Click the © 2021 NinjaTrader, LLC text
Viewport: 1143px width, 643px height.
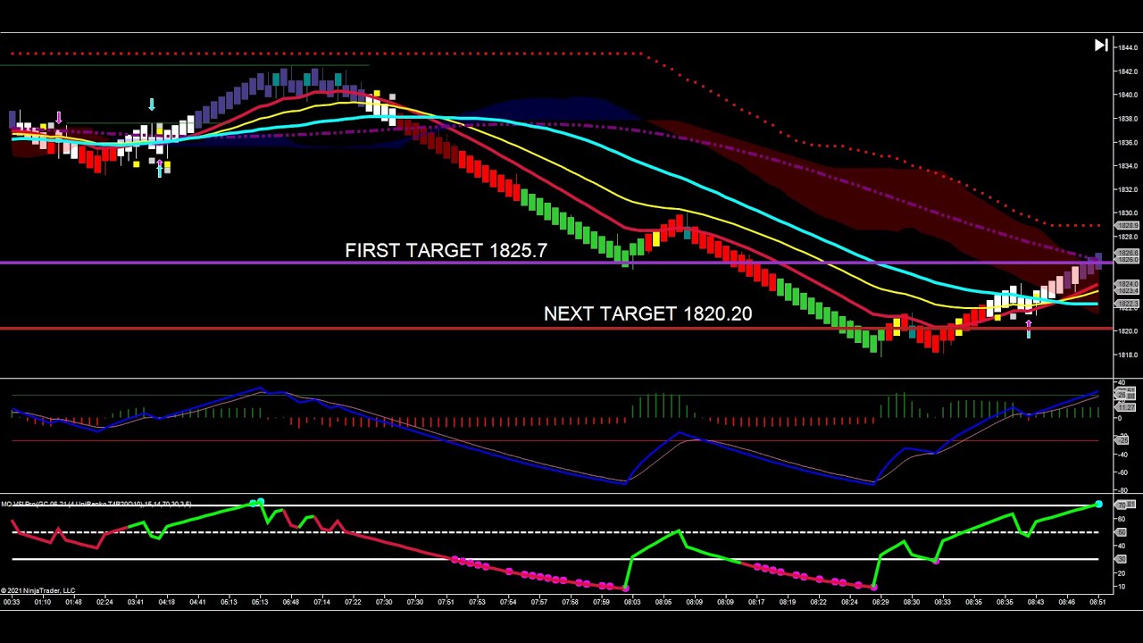point(38,590)
